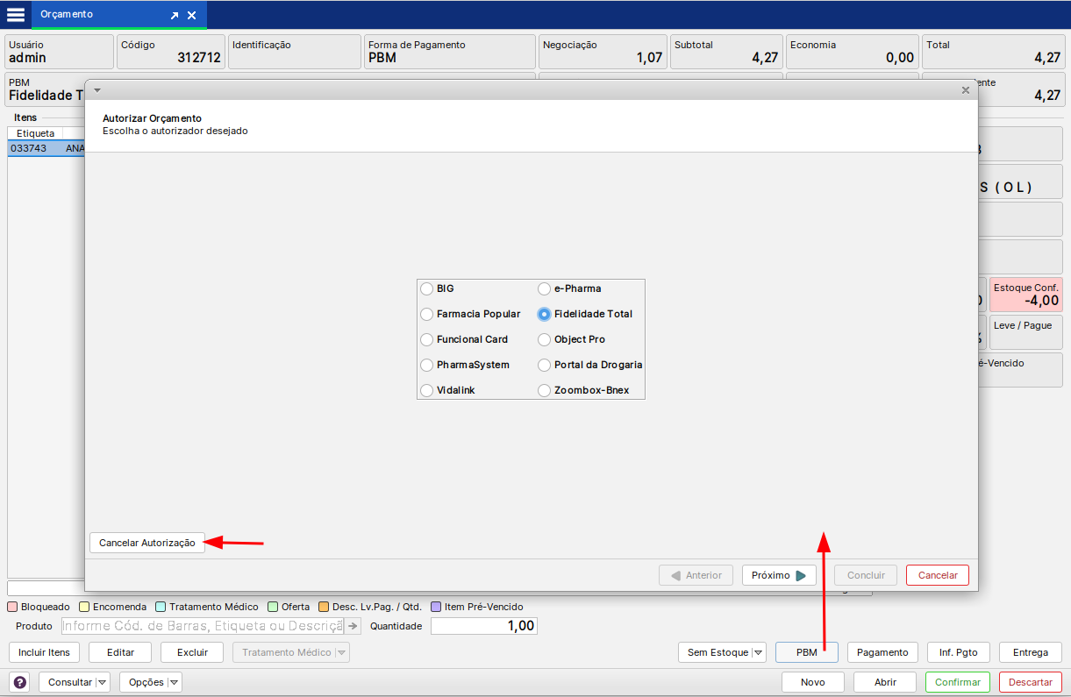Click the Produto search input field
Image resolution: width=1071 pixels, height=697 pixels.
(x=202, y=626)
